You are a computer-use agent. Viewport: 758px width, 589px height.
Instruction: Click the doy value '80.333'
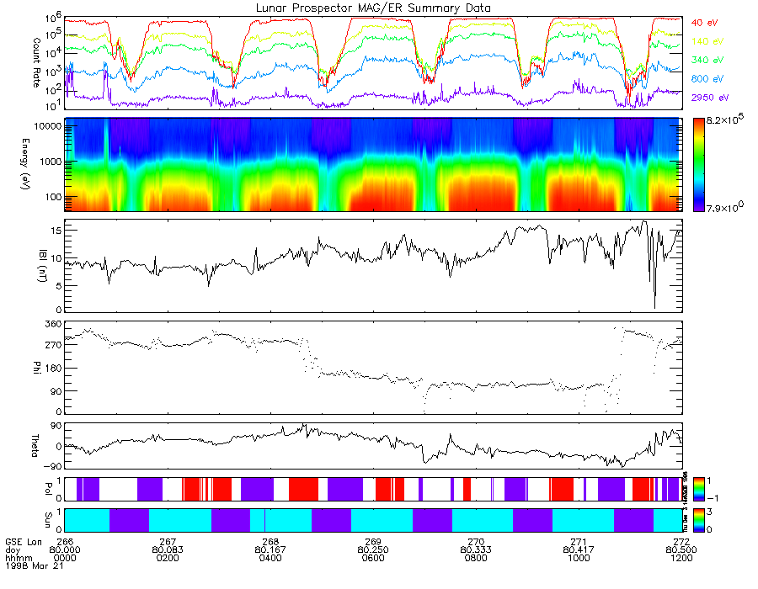476,550
